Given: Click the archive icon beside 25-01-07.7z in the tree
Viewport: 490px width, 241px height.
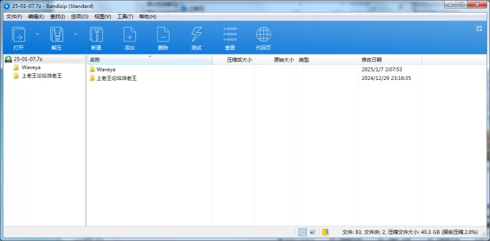Looking at the screenshot, I should click(9, 59).
